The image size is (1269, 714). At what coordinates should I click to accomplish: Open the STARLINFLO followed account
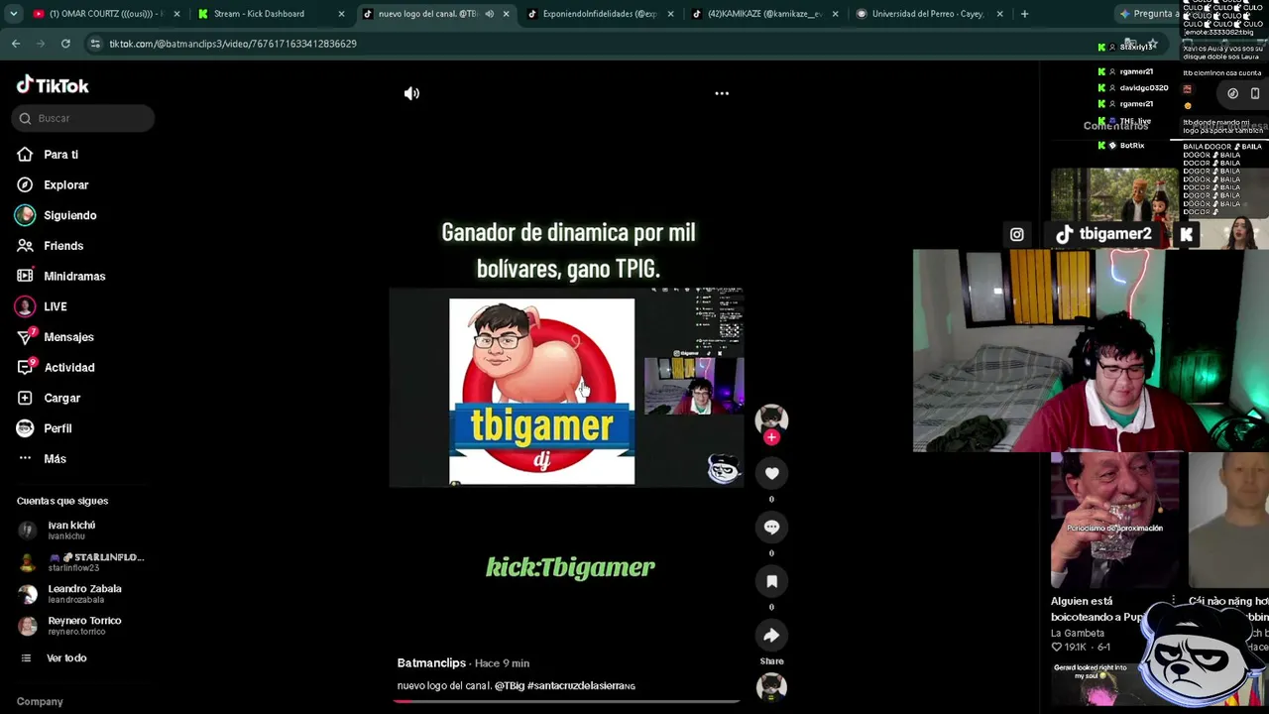tap(81, 562)
